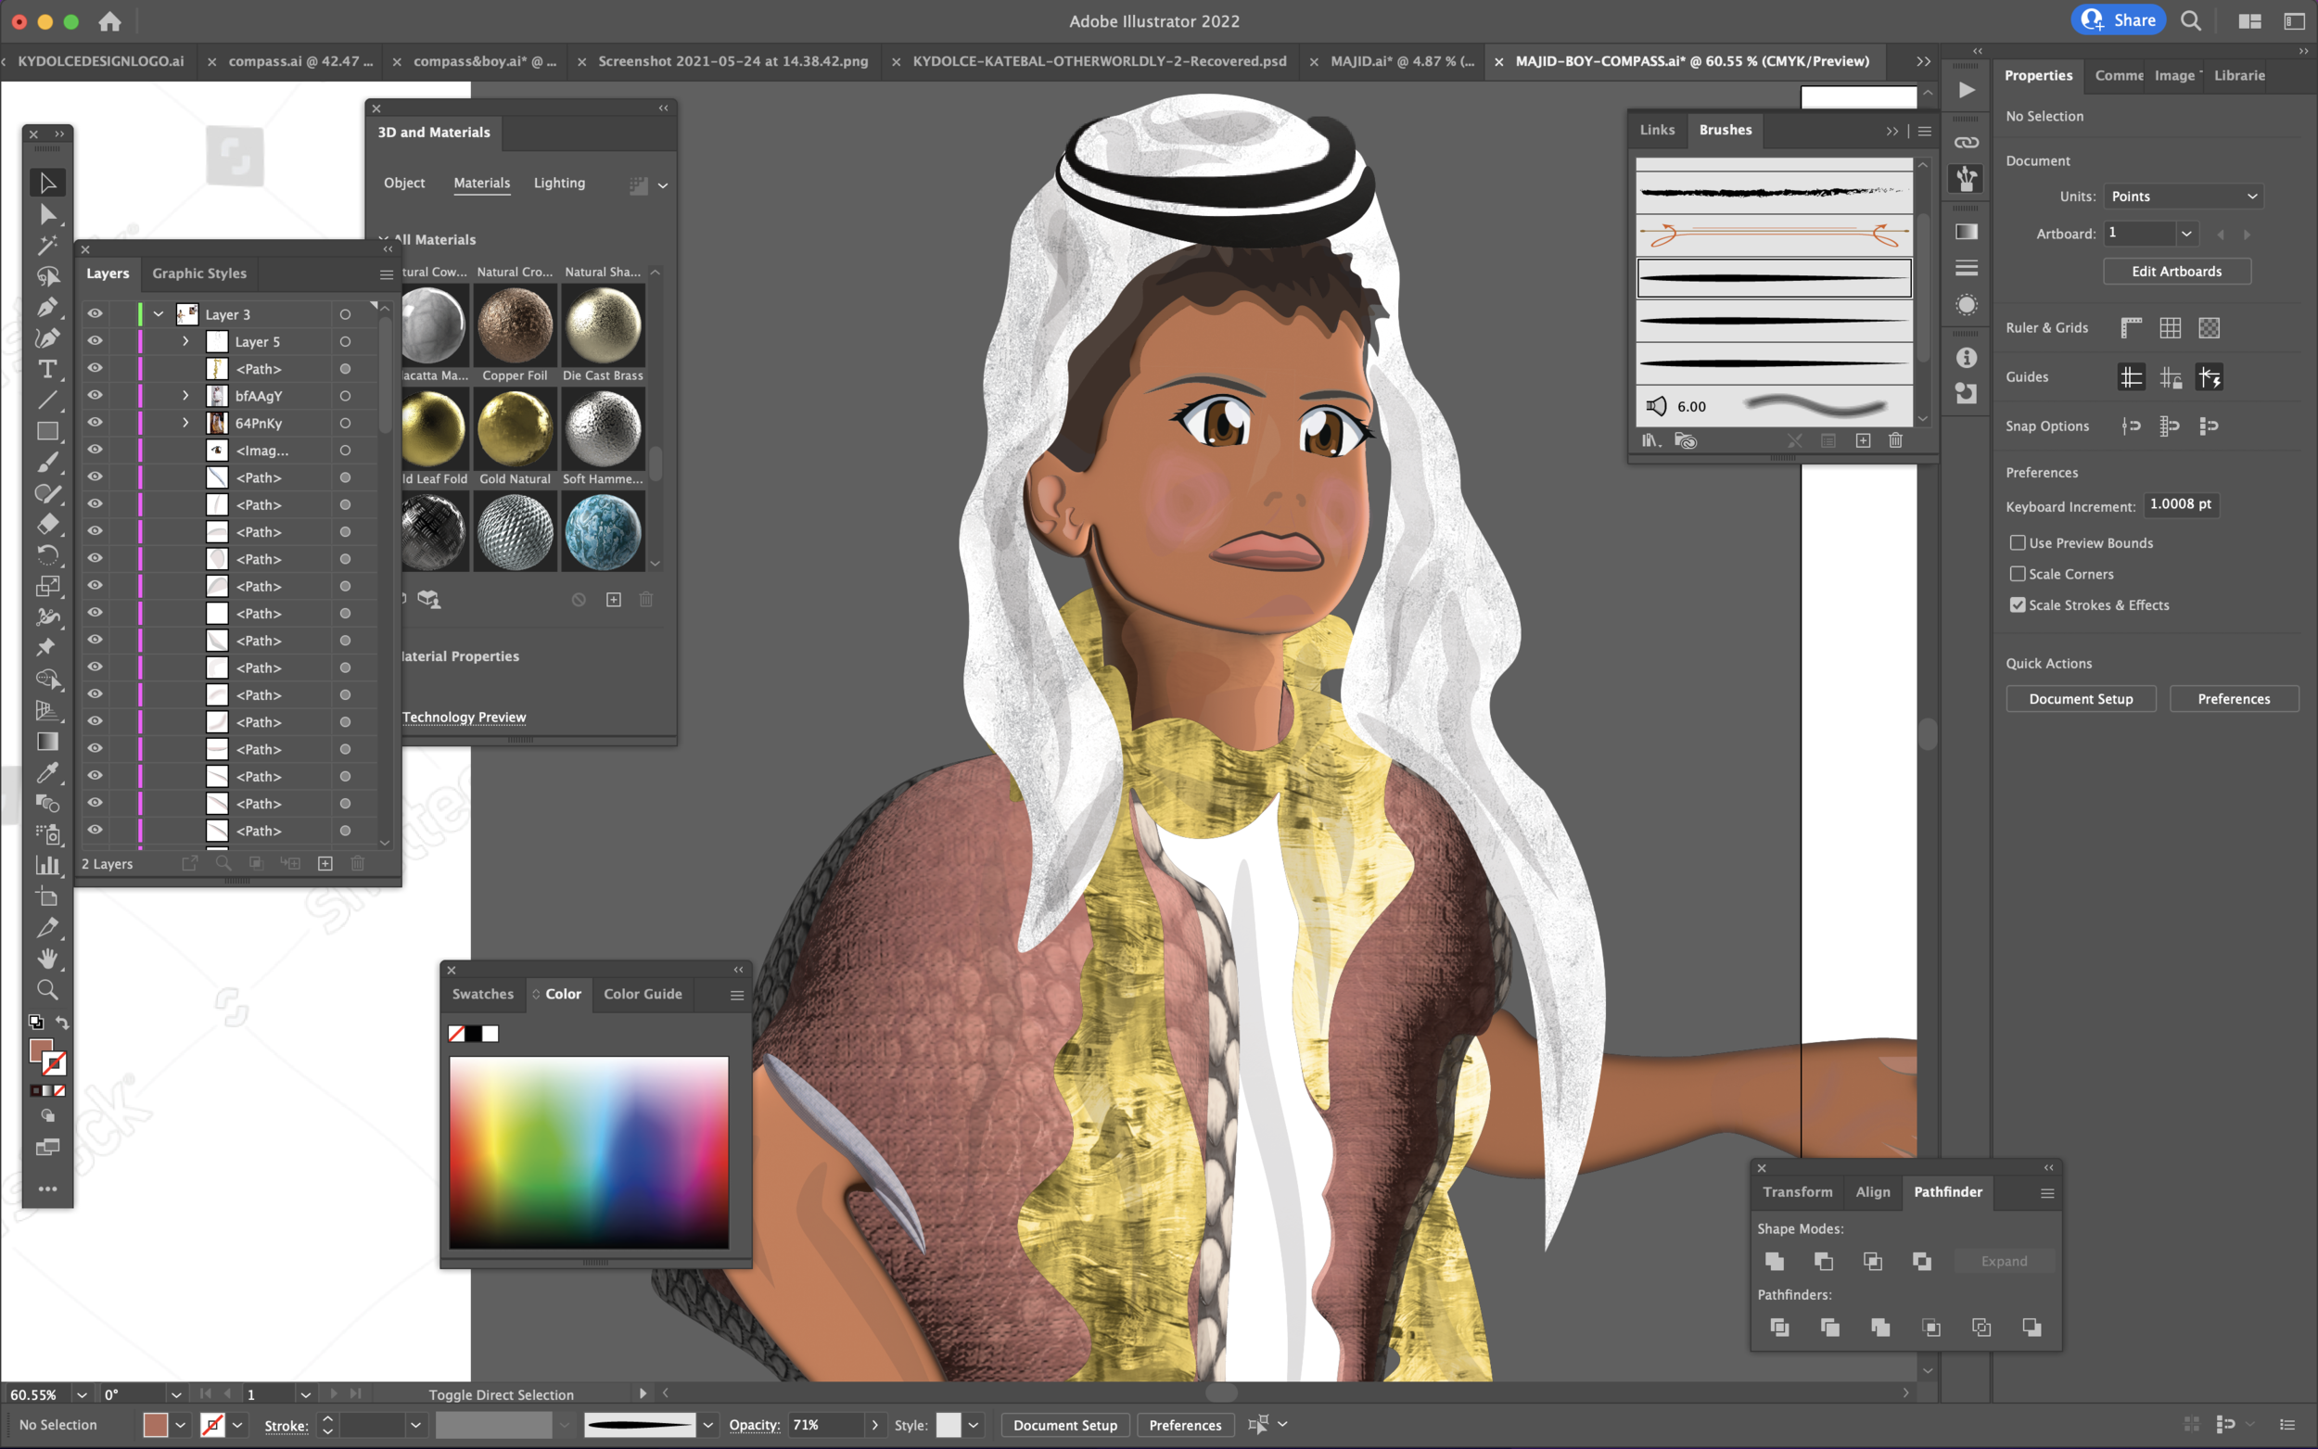Click the Edit Artboards button
The image size is (2318, 1449).
pos(2176,272)
